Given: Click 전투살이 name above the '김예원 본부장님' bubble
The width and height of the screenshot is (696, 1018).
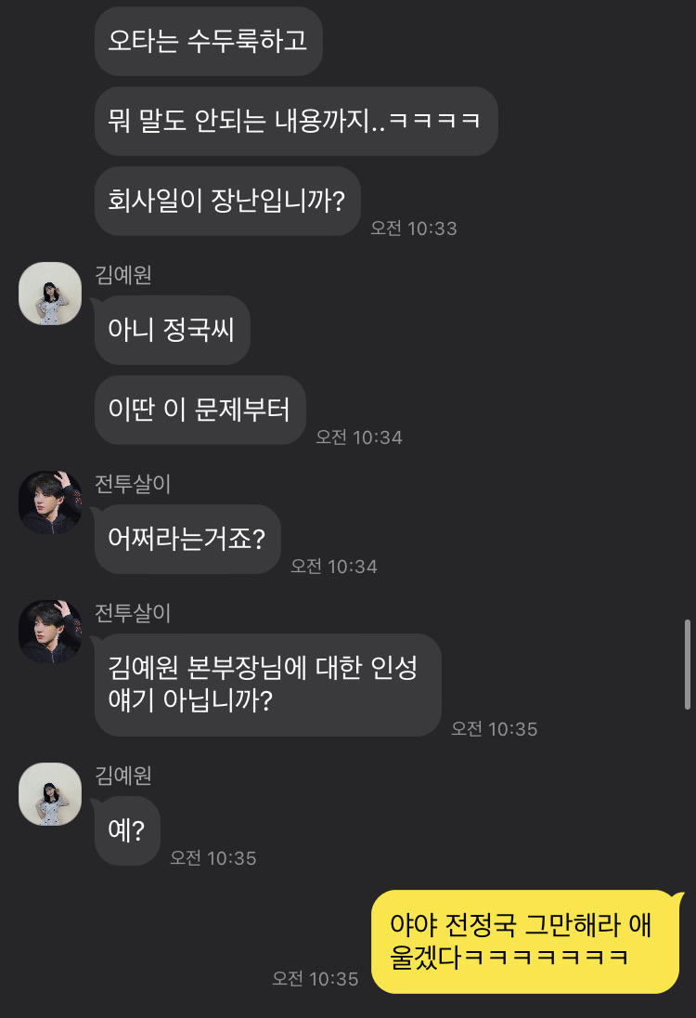Looking at the screenshot, I should click(x=133, y=613).
